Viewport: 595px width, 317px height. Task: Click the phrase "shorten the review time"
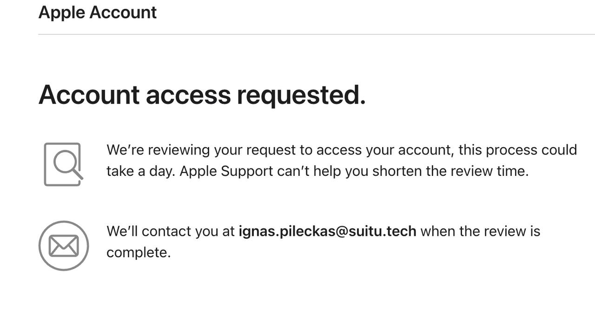pos(450,171)
